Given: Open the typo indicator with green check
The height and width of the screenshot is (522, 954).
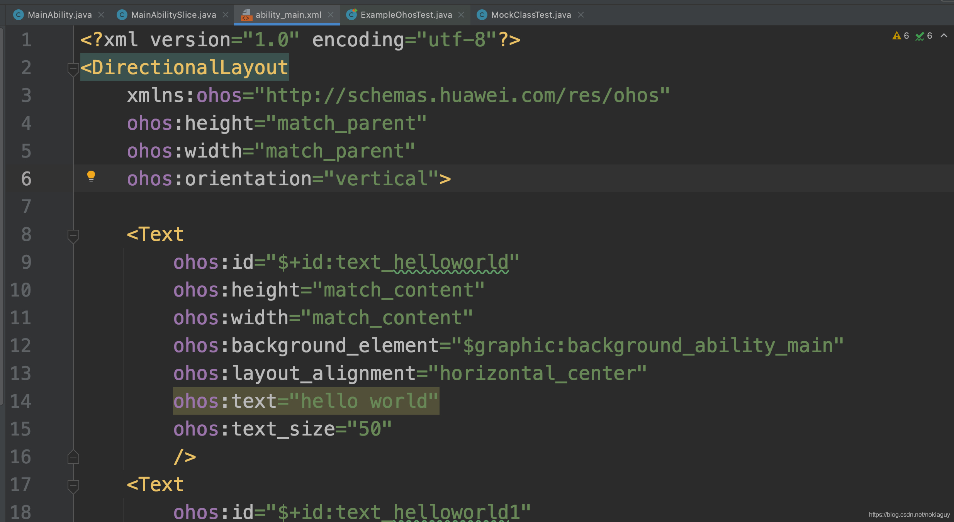Looking at the screenshot, I should click(924, 36).
